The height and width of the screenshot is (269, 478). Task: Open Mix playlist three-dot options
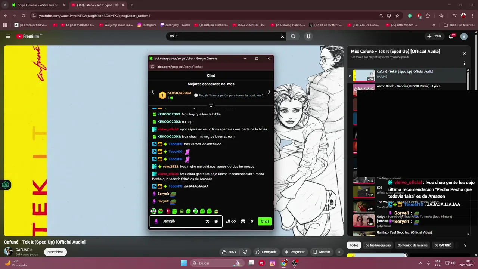click(x=464, y=64)
